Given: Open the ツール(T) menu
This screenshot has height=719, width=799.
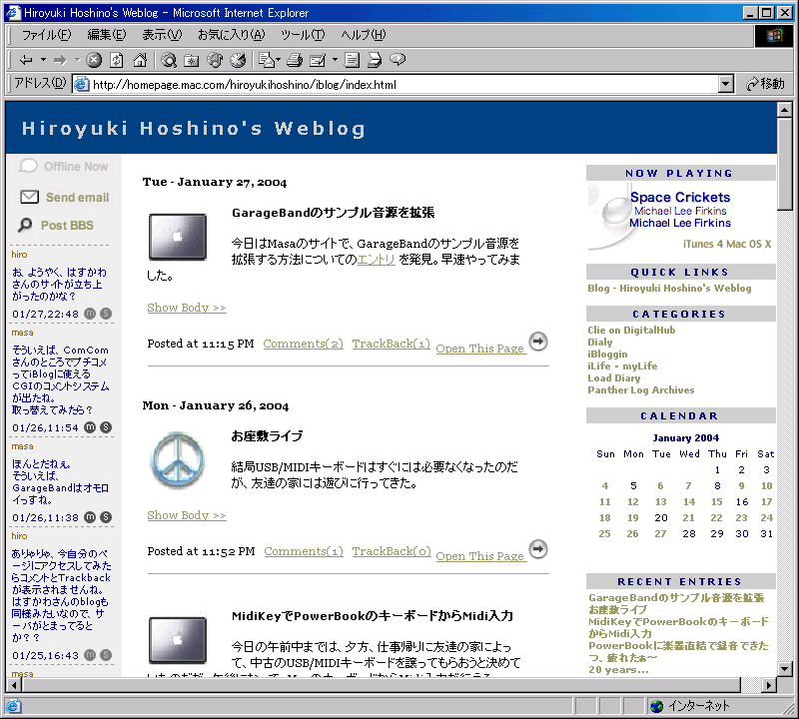Looking at the screenshot, I should [x=303, y=35].
